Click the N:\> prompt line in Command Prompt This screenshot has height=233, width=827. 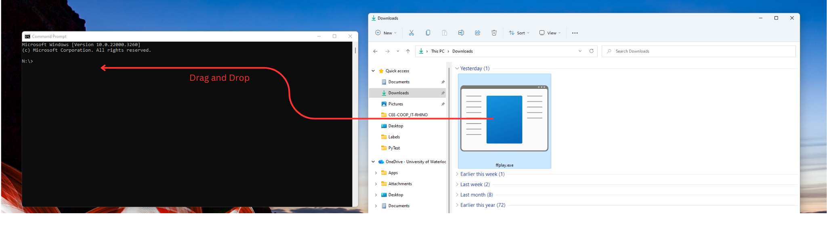(27, 61)
